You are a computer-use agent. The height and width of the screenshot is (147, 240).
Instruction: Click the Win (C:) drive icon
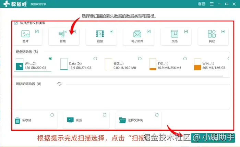(20, 64)
